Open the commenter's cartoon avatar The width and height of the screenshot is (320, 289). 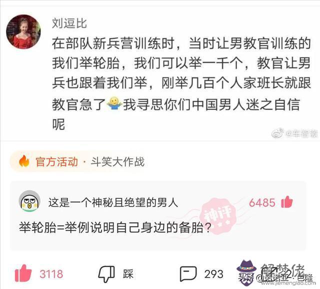point(29,201)
